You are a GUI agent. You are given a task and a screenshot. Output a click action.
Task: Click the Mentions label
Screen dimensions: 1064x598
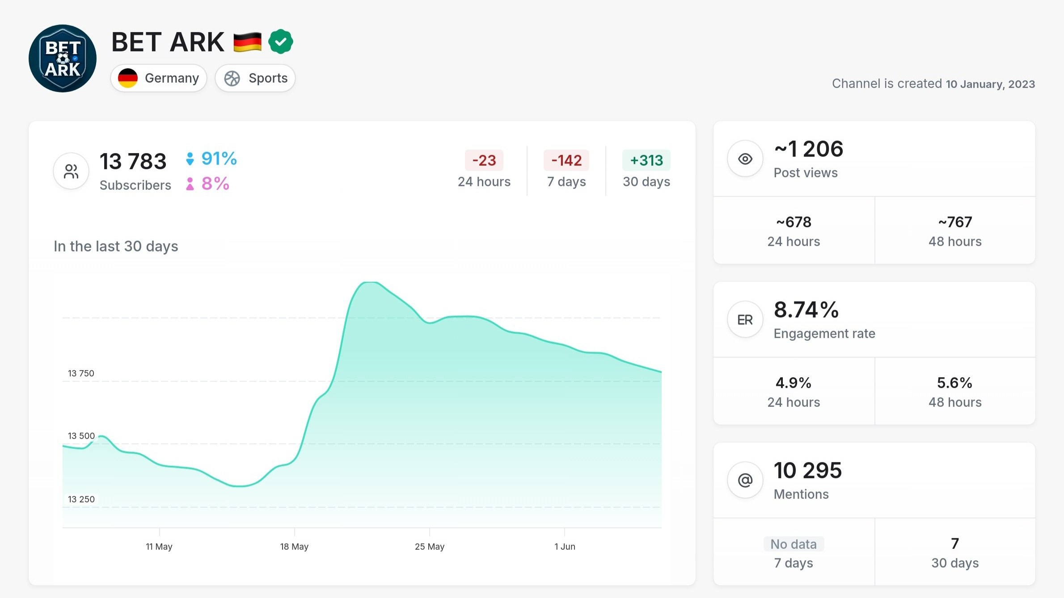pos(801,494)
